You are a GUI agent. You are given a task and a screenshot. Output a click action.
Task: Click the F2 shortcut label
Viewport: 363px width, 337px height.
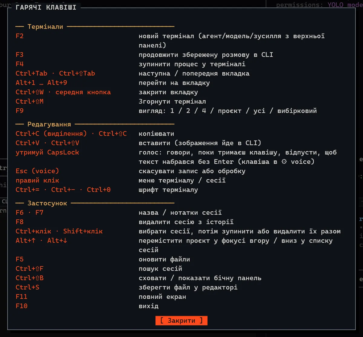click(x=20, y=36)
